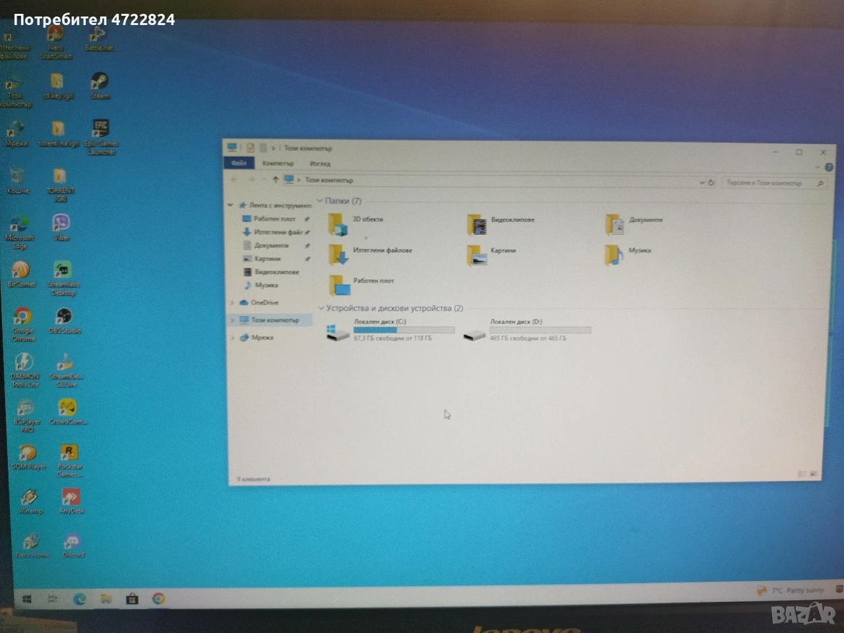Open the Видеоклипове folder in Explorer content
This screenshot has height=633, width=844.
pos(500,224)
